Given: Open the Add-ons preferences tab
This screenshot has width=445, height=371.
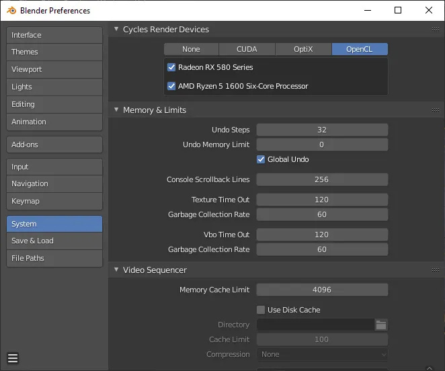Looking at the screenshot, I should pyautogui.click(x=54, y=145).
